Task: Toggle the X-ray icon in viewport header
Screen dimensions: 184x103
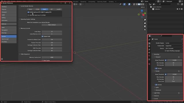Action: click(134, 4)
